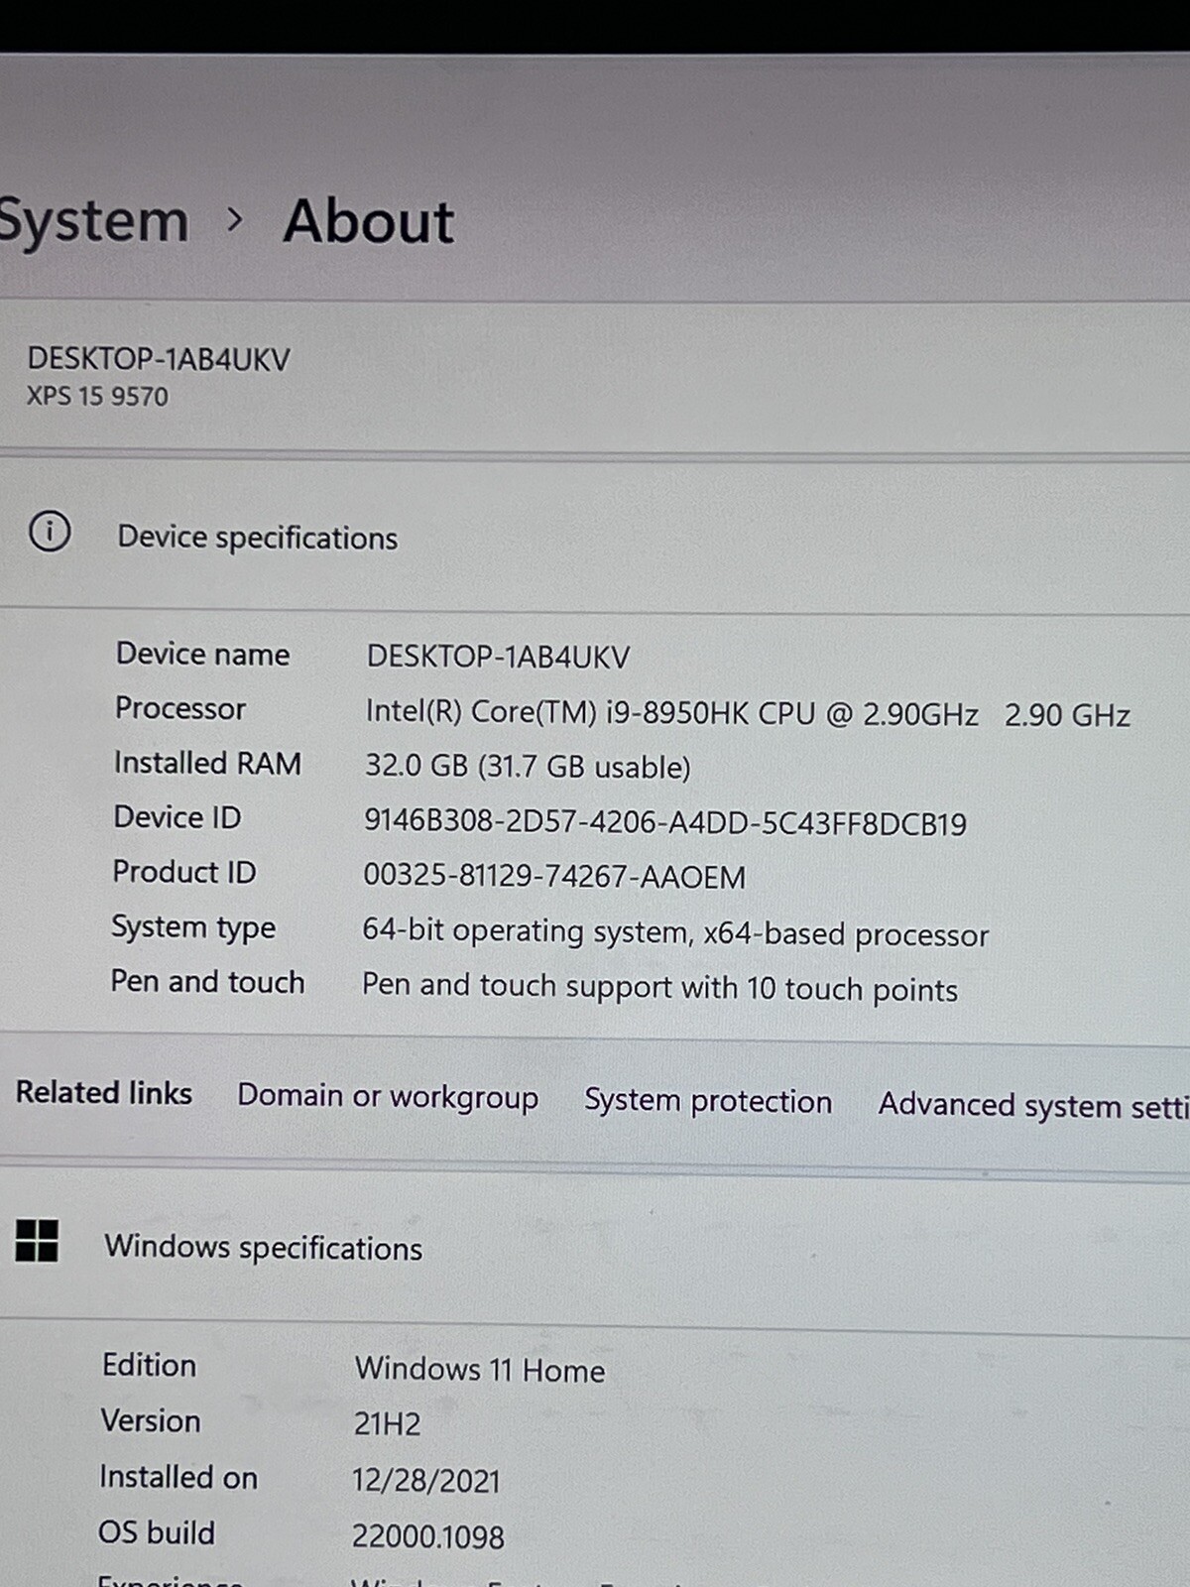1190x1587 pixels.
Task: Click the Device ID label
Action: [x=178, y=817]
